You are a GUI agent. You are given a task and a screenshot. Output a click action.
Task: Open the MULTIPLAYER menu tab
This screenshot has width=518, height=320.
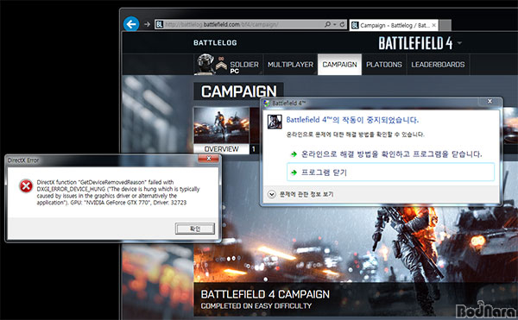pos(290,65)
